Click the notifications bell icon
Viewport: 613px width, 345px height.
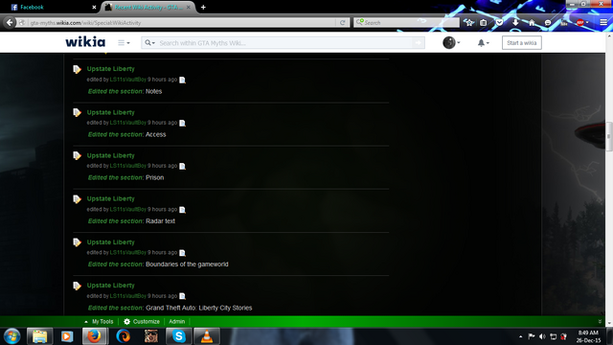[483, 43]
